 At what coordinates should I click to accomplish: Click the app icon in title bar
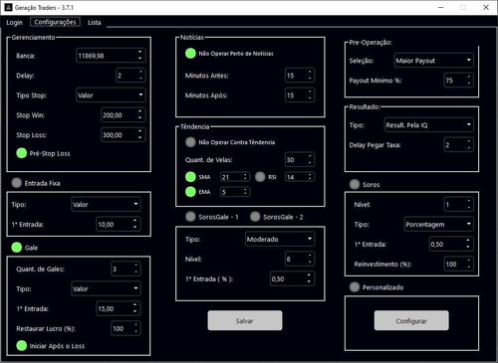click(8, 7)
